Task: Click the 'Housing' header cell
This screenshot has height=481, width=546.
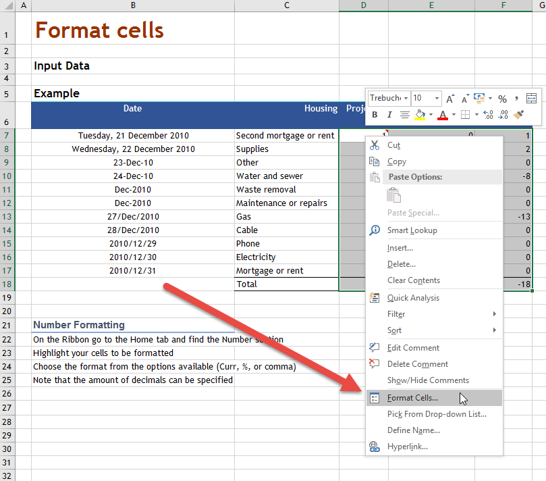Action: pyautogui.click(x=287, y=116)
